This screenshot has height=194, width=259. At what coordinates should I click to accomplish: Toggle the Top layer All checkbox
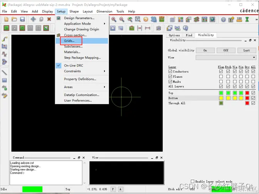click(253, 93)
